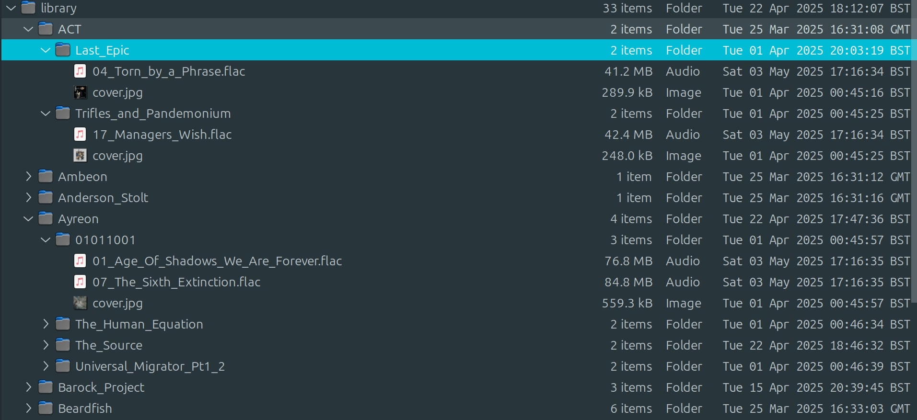
Task: Click the audio icon of 01_Age_Of_Shadows_We_Are_Forever.flac
Action: 80,261
